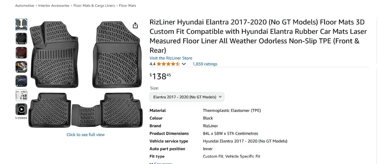Navigate to Floor Mats & Cargo Liners breadcrumb
378x164 pixels.
click(94, 6)
